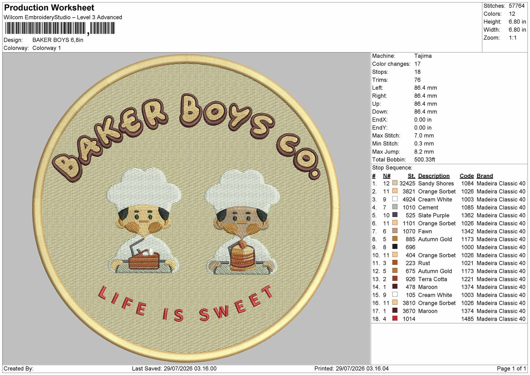Click the right chef holding the stacked cake
Screen dimensions: 530x375
click(242, 221)
